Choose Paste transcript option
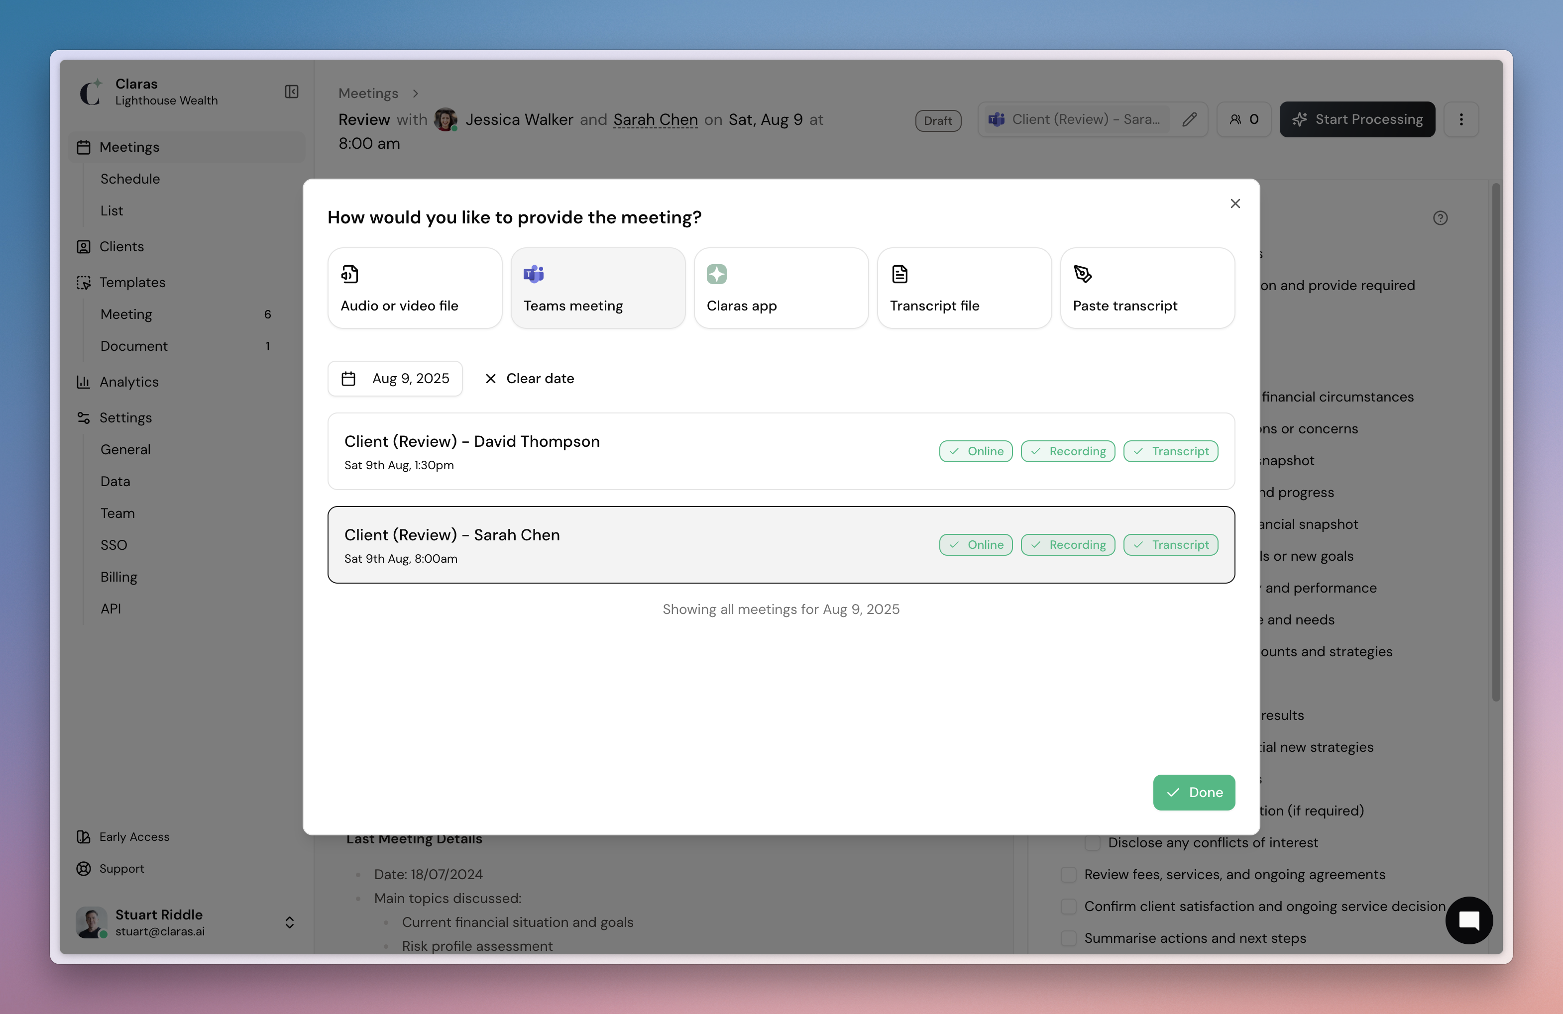 click(x=1148, y=288)
